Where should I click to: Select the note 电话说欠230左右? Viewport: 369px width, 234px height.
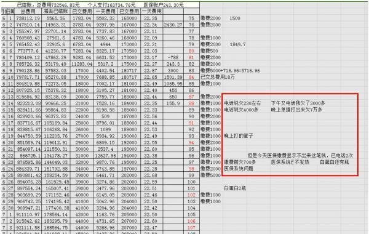click(x=242, y=103)
